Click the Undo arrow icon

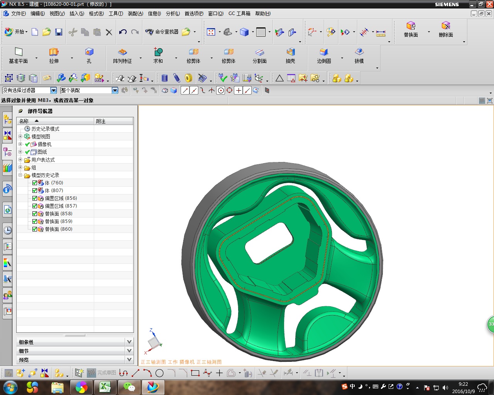pyautogui.click(x=123, y=32)
